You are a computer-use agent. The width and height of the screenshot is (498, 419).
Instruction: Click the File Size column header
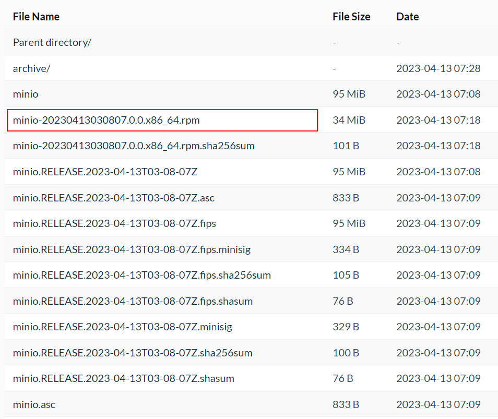click(x=351, y=17)
